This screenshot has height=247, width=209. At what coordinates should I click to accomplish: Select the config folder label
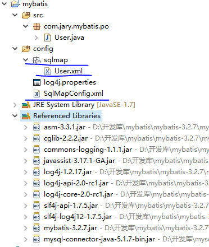[43, 49]
